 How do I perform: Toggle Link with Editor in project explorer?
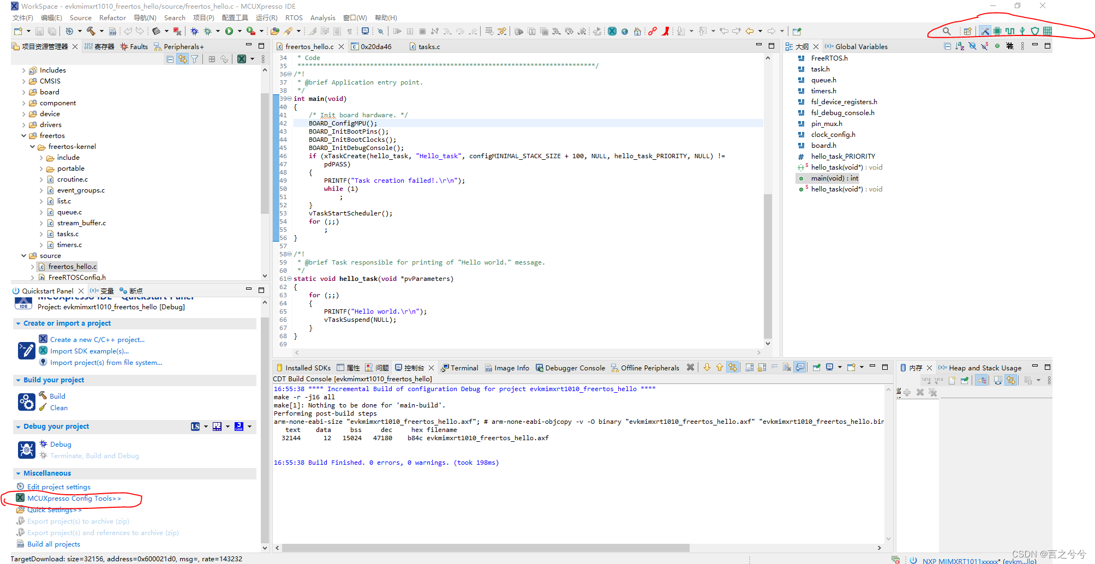(182, 59)
